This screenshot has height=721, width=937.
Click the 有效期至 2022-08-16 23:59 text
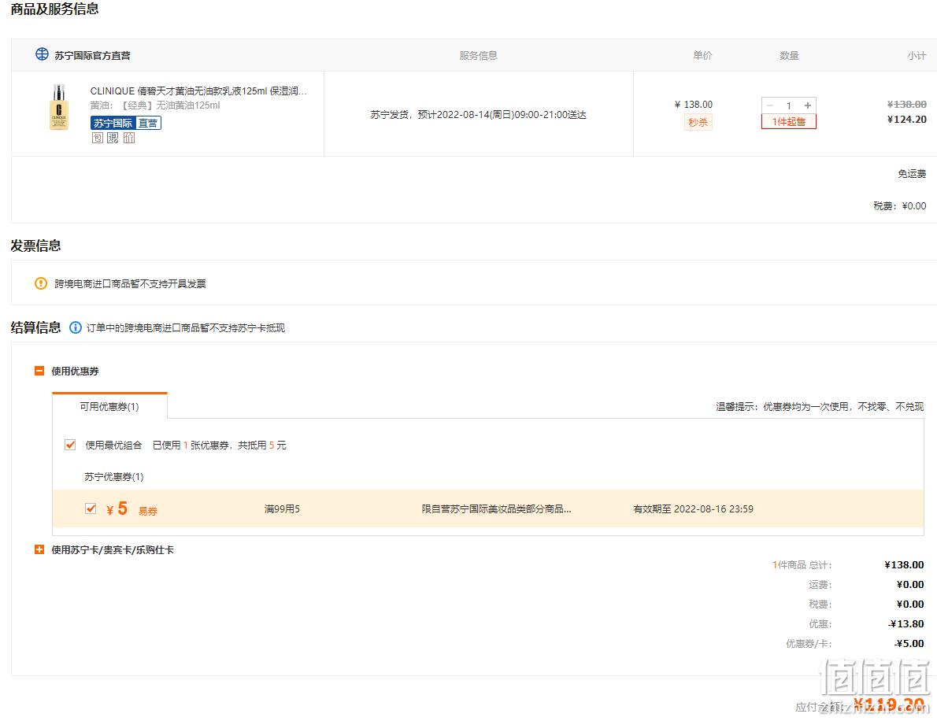(x=693, y=509)
